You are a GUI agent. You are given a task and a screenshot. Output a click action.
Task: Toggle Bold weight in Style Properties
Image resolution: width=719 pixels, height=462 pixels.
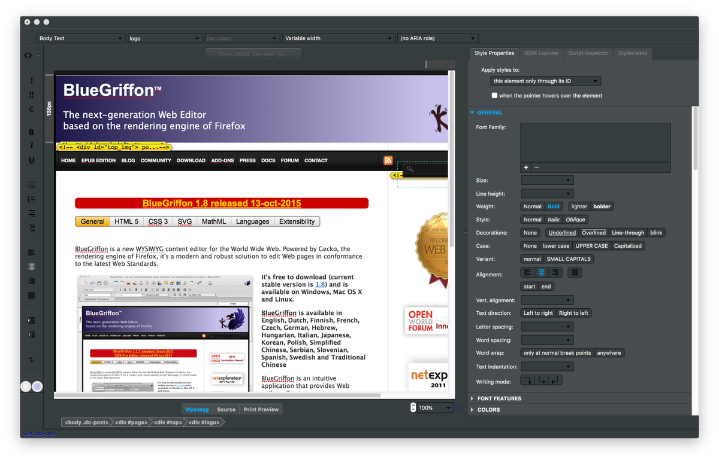click(x=554, y=206)
